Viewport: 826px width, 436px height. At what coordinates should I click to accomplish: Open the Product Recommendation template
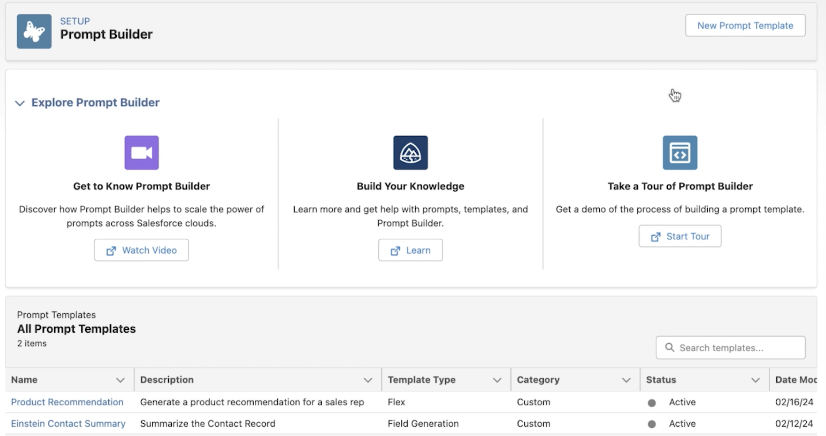[x=67, y=402]
